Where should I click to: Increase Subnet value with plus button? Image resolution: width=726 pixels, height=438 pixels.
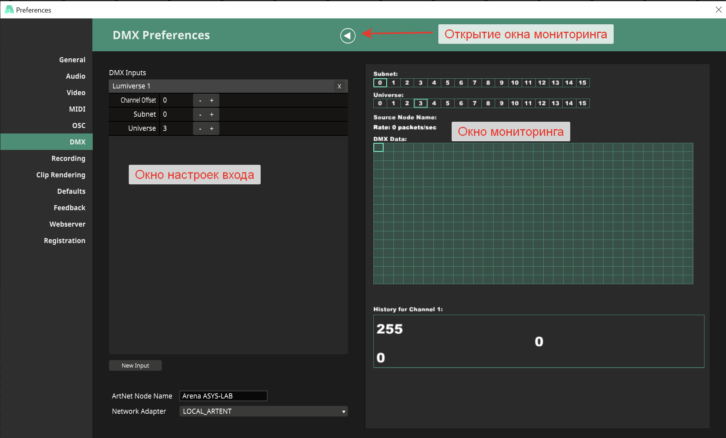coord(212,115)
